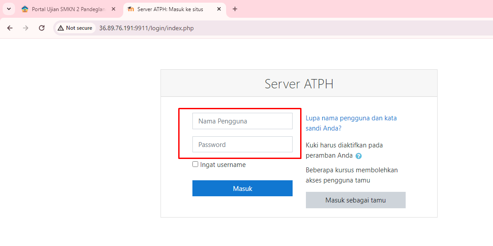Focus the Password input field
Image resolution: width=493 pixels, height=246 pixels.
point(243,145)
